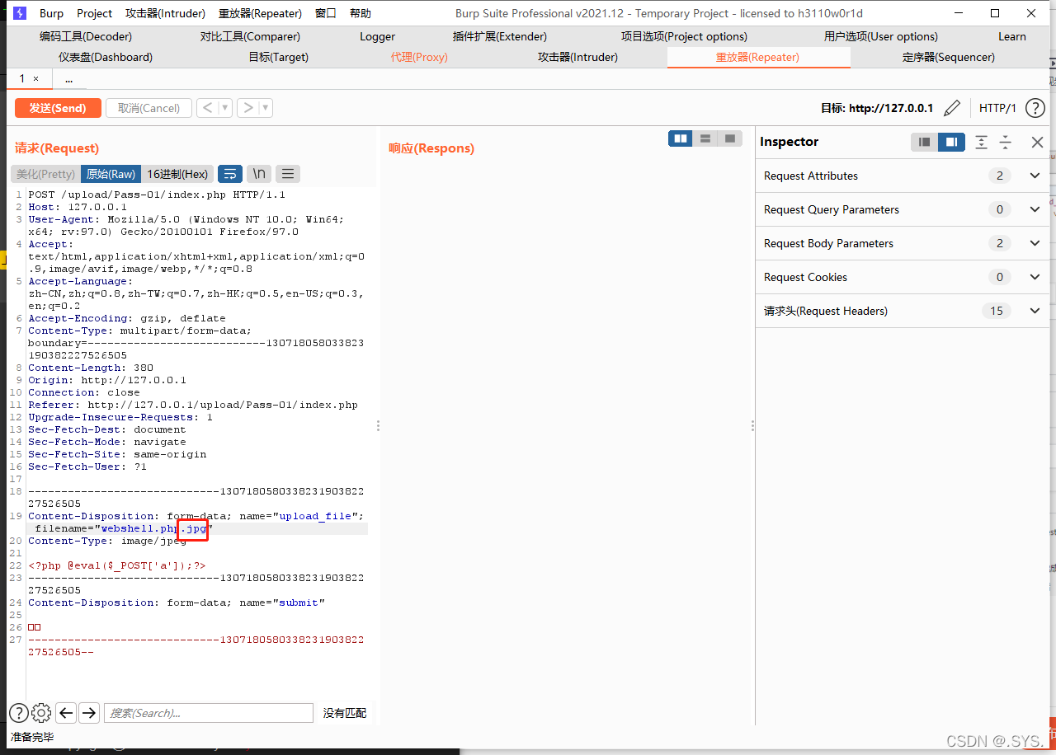Image resolution: width=1056 pixels, height=755 pixels.
Task: Switch to the 用户选项(User options) tab
Action: 881,36
